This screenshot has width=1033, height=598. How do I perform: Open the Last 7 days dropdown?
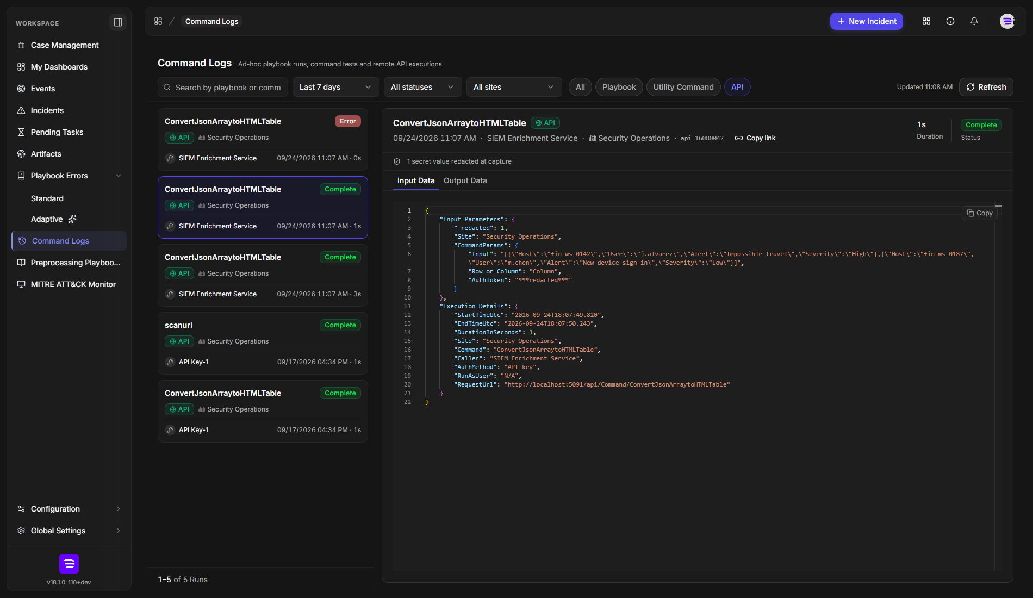click(x=335, y=87)
